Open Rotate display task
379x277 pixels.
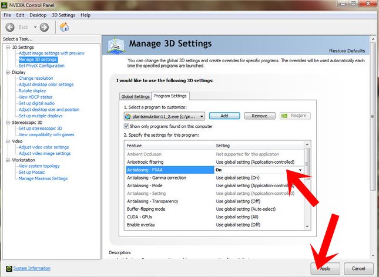[32, 91]
